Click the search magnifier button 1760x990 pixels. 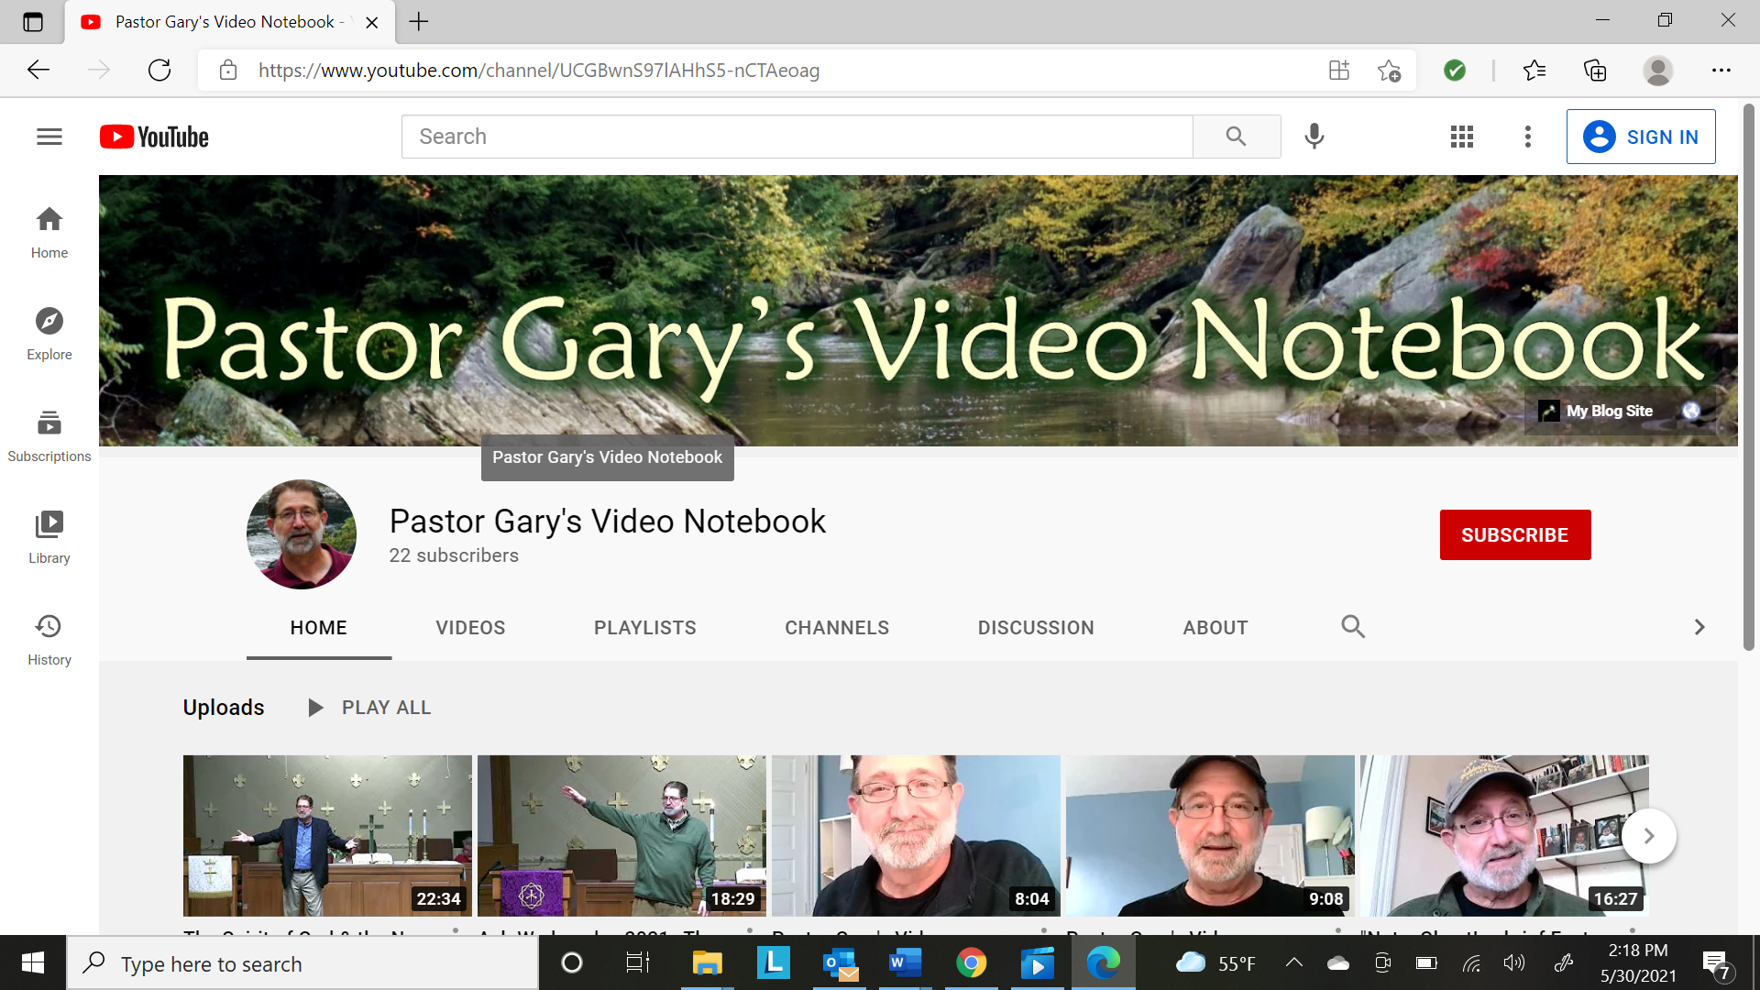click(1236, 137)
